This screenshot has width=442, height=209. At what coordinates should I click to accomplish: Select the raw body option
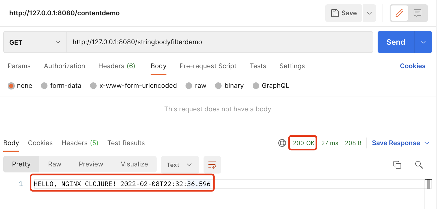pos(189,86)
